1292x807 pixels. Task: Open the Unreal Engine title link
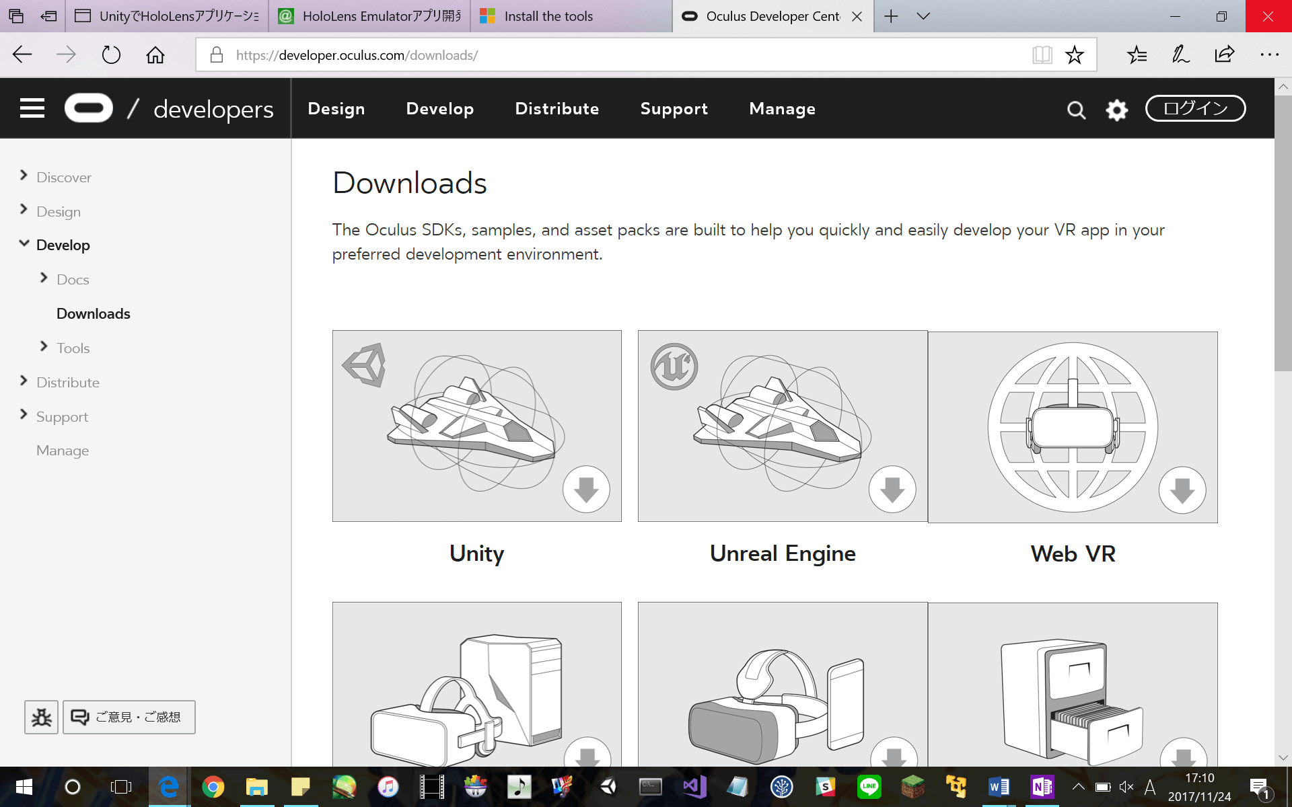783,553
